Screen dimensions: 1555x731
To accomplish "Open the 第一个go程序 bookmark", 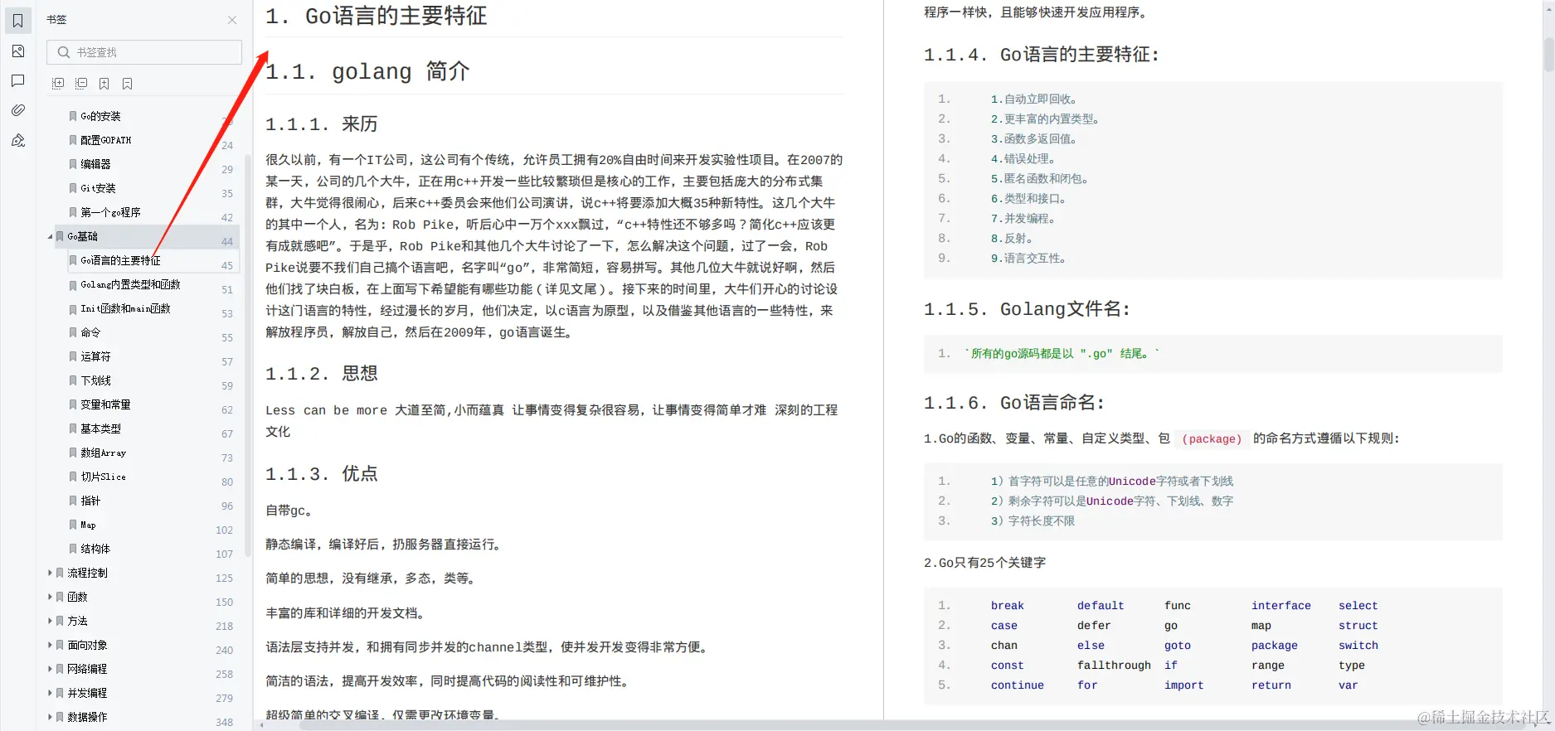I will [x=110, y=213].
